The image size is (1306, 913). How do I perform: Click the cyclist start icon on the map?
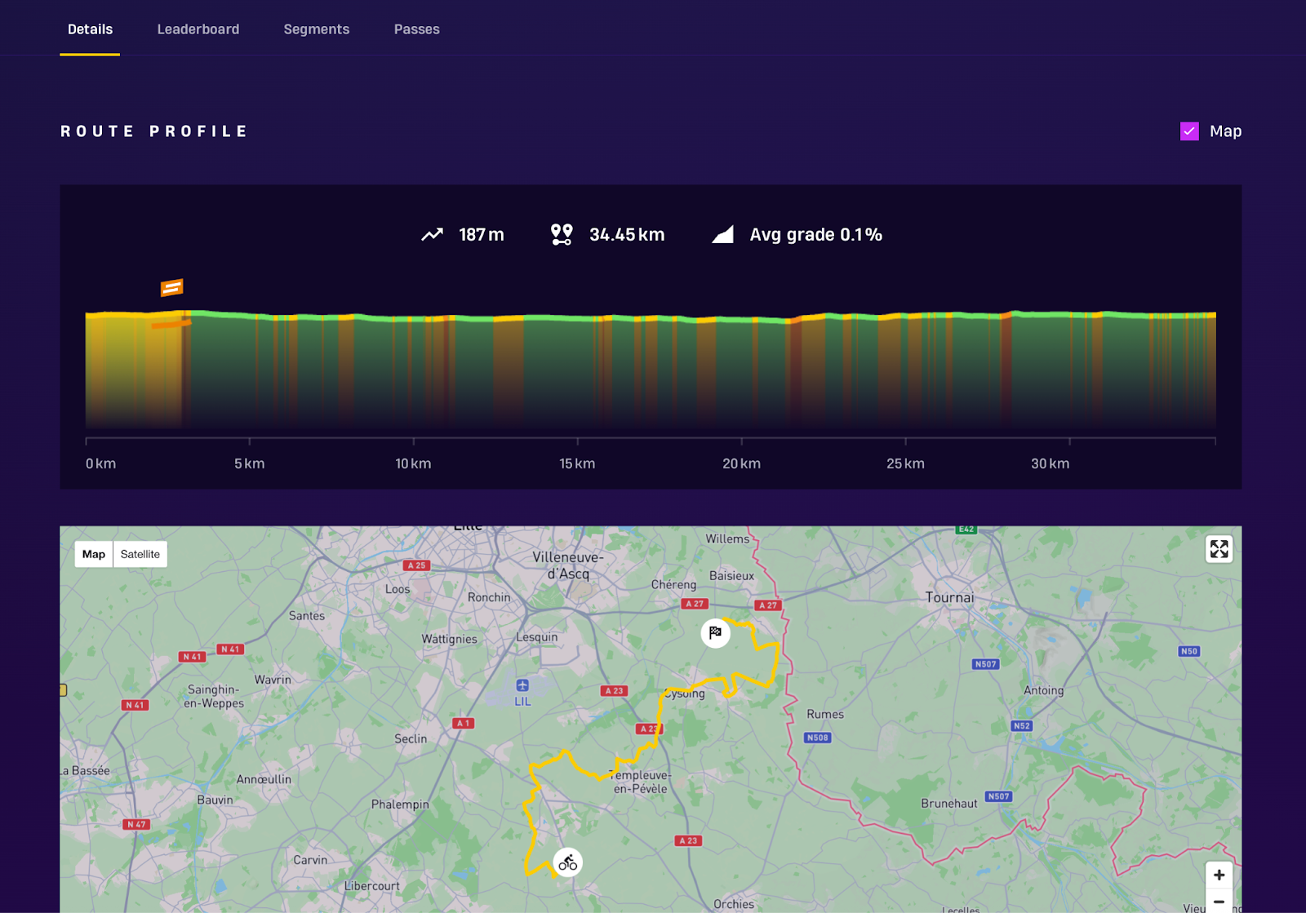coord(567,862)
